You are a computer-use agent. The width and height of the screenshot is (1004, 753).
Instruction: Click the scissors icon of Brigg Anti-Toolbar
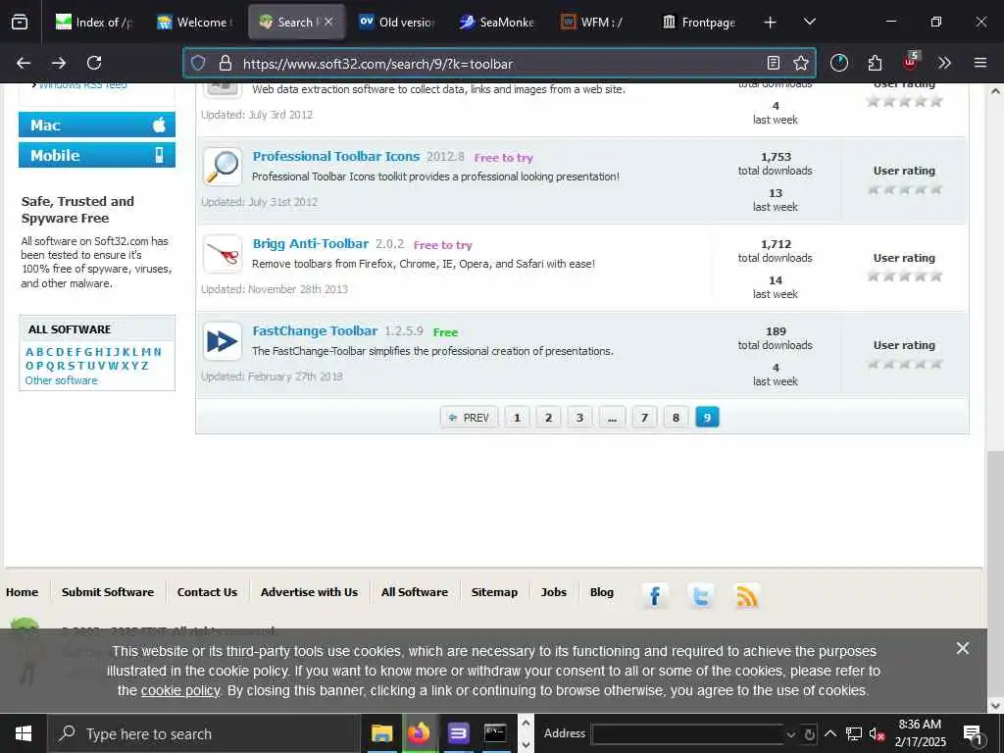pyautogui.click(x=223, y=254)
